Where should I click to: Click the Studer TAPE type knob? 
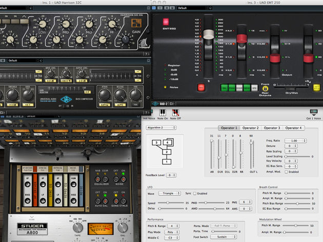click(x=77, y=228)
